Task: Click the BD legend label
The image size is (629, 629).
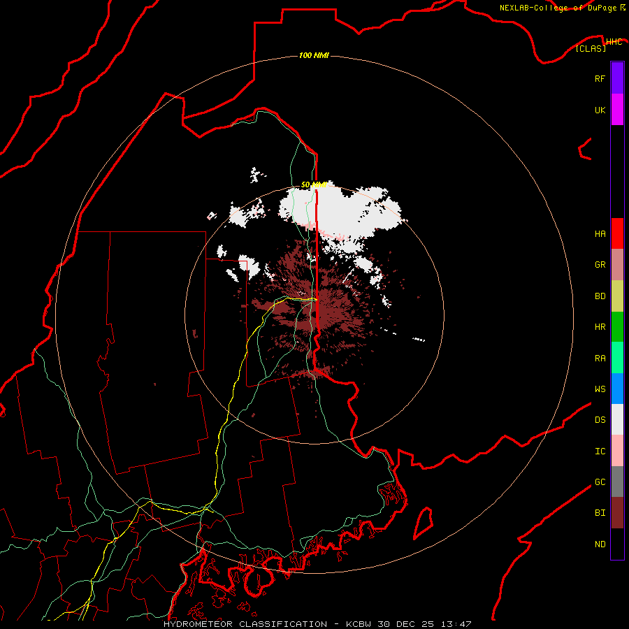Action: click(600, 296)
